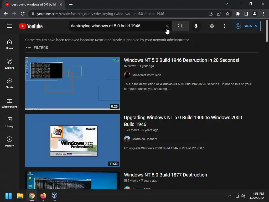Open the volume tray icon
This screenshot has height=202, width=269.
243,196
